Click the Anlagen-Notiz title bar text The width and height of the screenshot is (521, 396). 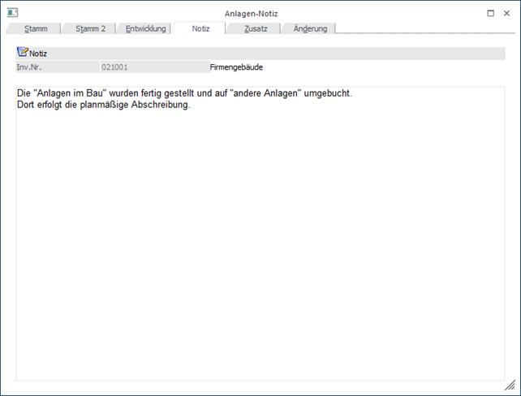[251, 13]
